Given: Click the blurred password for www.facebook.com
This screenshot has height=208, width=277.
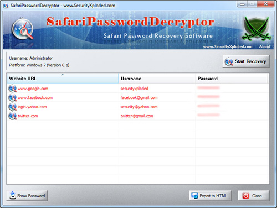Looking at the screenshot, I should pyautogui.click(x=208, y=97).
